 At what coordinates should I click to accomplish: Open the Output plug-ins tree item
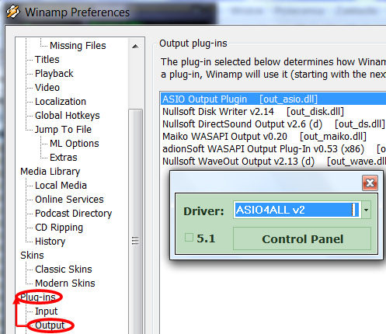[50, 325]
